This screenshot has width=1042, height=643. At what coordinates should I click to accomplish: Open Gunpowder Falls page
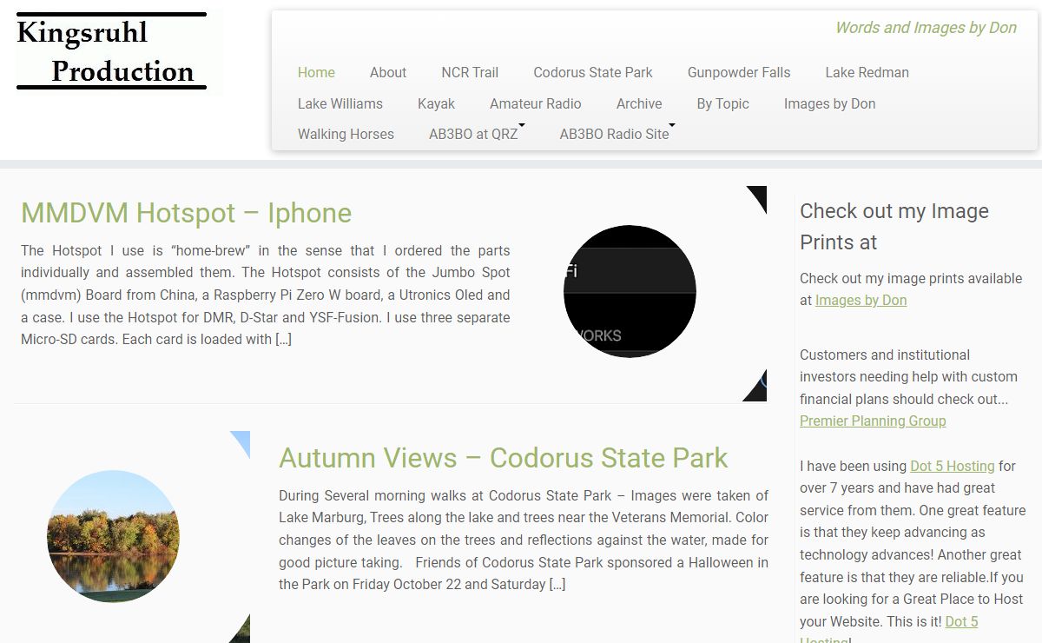pos(739,73)
